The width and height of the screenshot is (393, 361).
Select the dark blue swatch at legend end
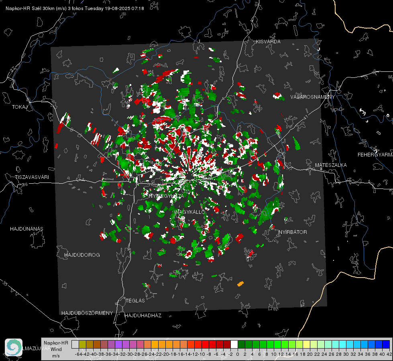(386, 344)
